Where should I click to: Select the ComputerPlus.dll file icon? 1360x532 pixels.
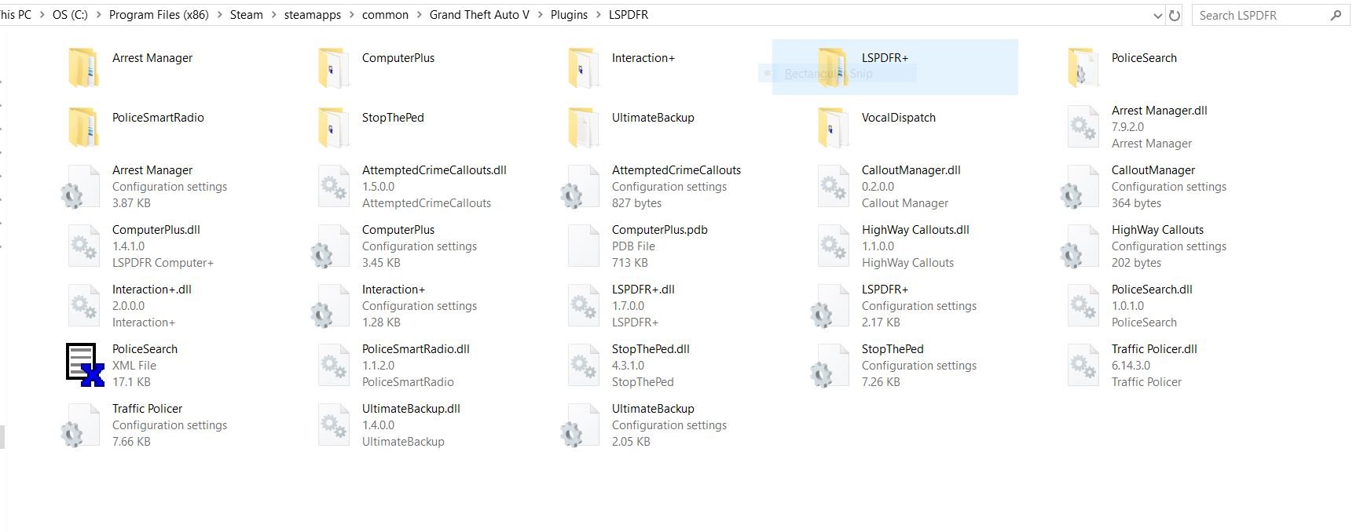83,246
